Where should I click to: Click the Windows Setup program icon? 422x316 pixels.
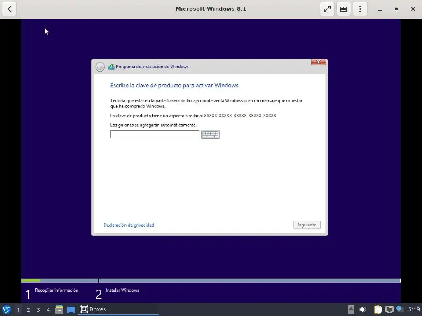(x=111, y=67)
